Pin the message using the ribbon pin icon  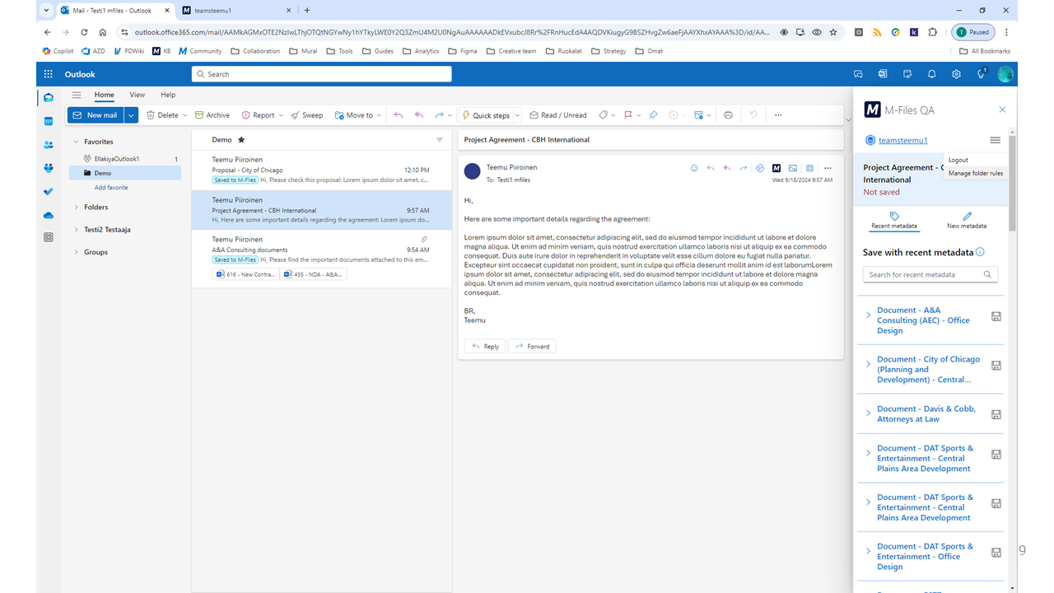[x=653, y=115]
